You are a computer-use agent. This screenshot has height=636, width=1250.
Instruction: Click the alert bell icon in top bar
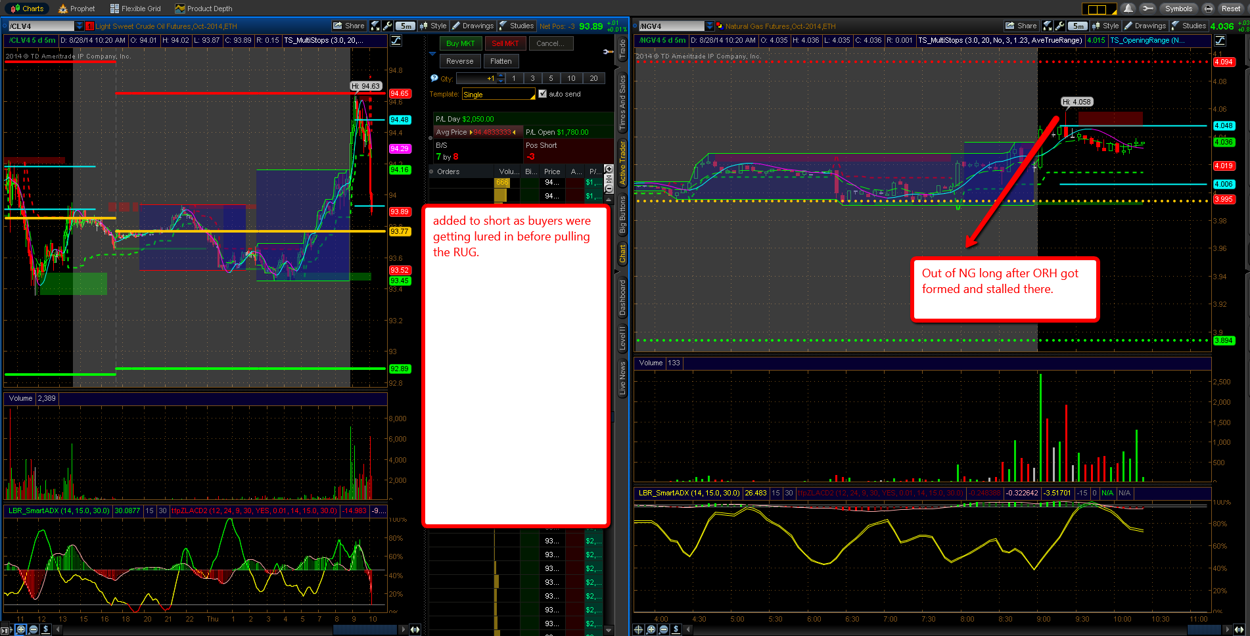click(1128, 9)
